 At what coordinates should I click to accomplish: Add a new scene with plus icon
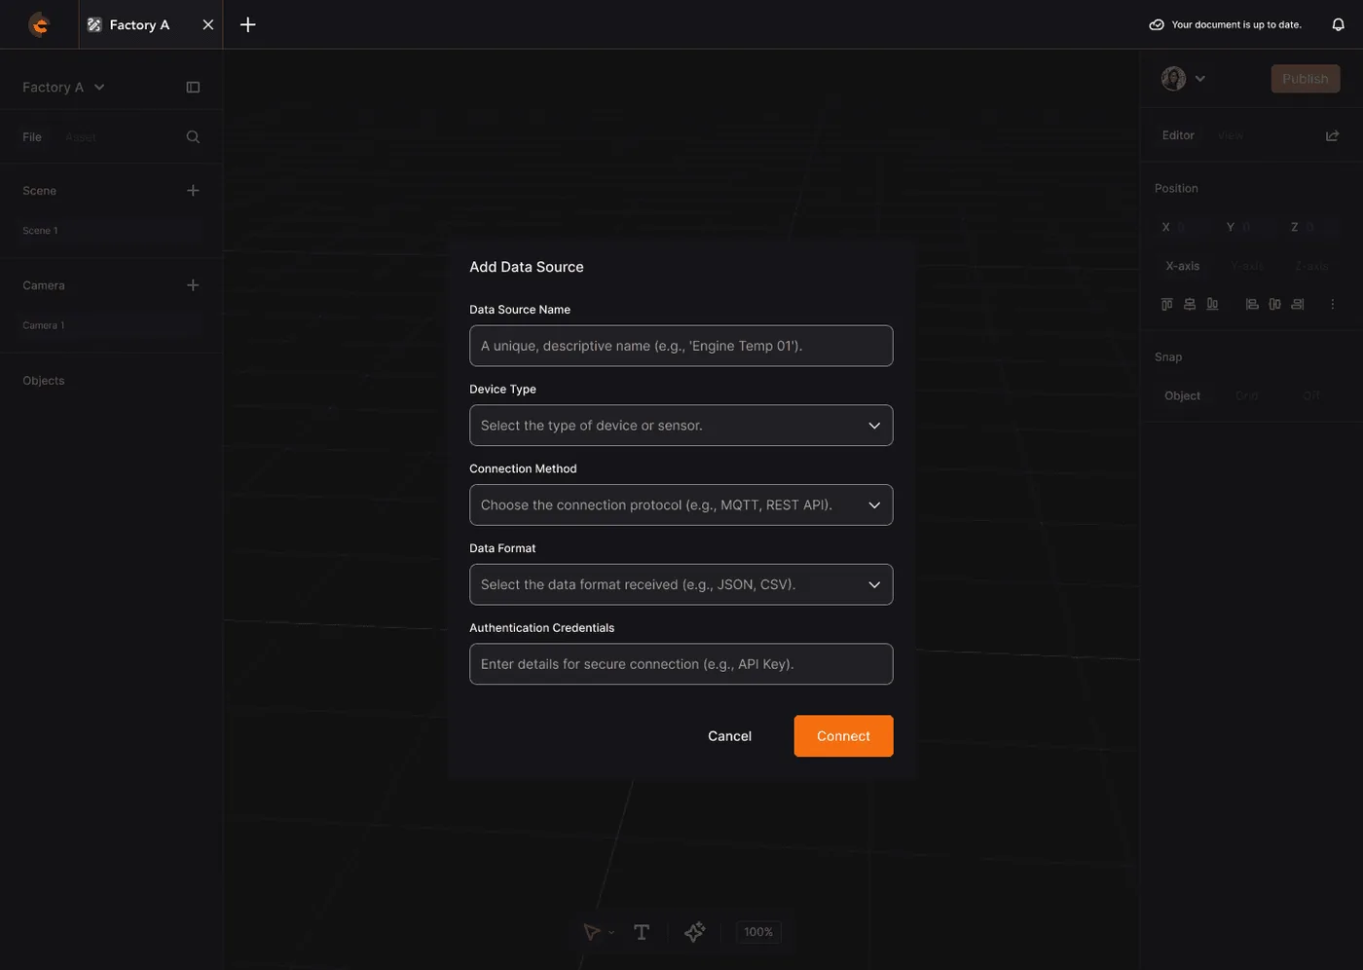click(x=193, y=191)
